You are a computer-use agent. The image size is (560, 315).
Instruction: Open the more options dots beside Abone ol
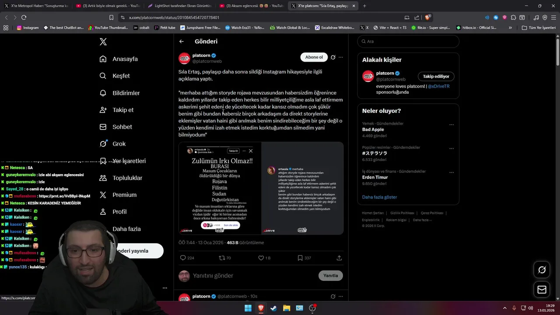341,57
